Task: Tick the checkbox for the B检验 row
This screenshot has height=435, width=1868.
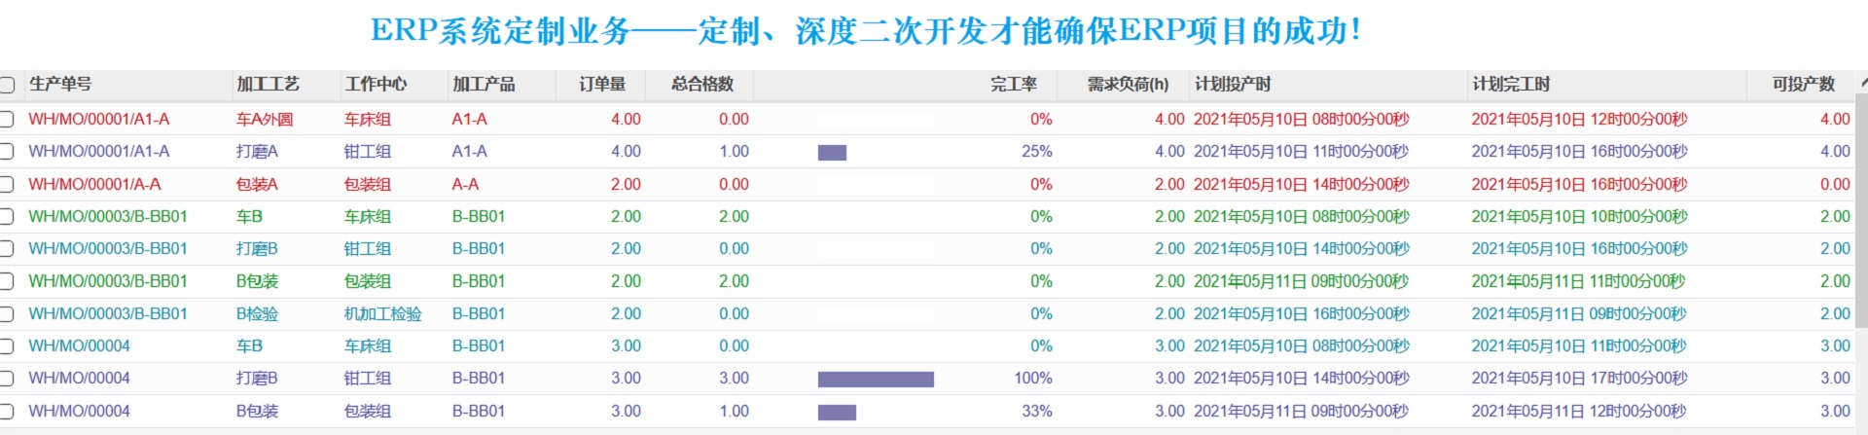Action: 7,314
